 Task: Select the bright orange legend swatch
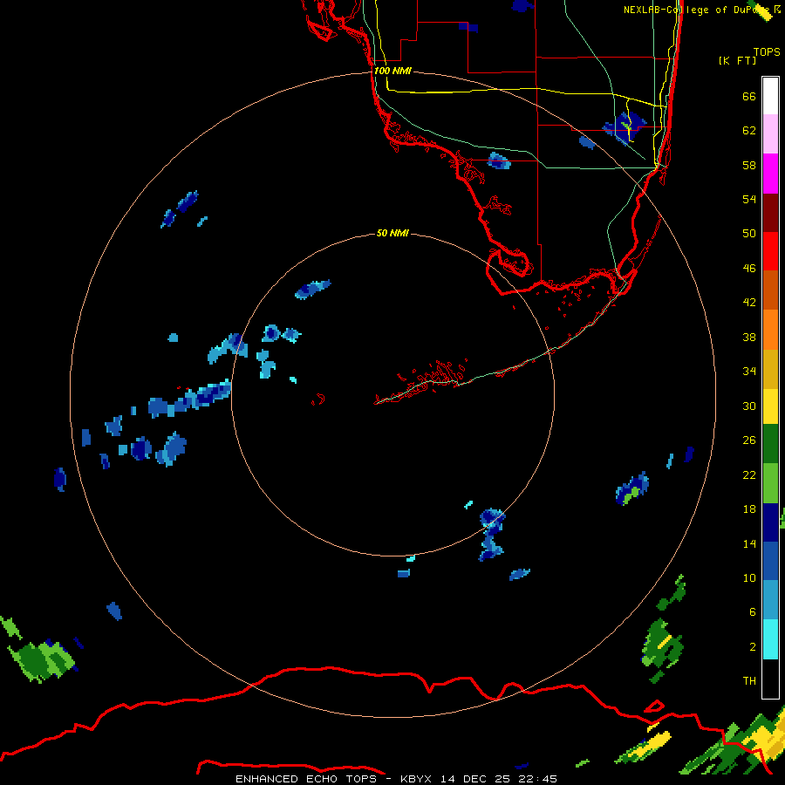(770, 330)
